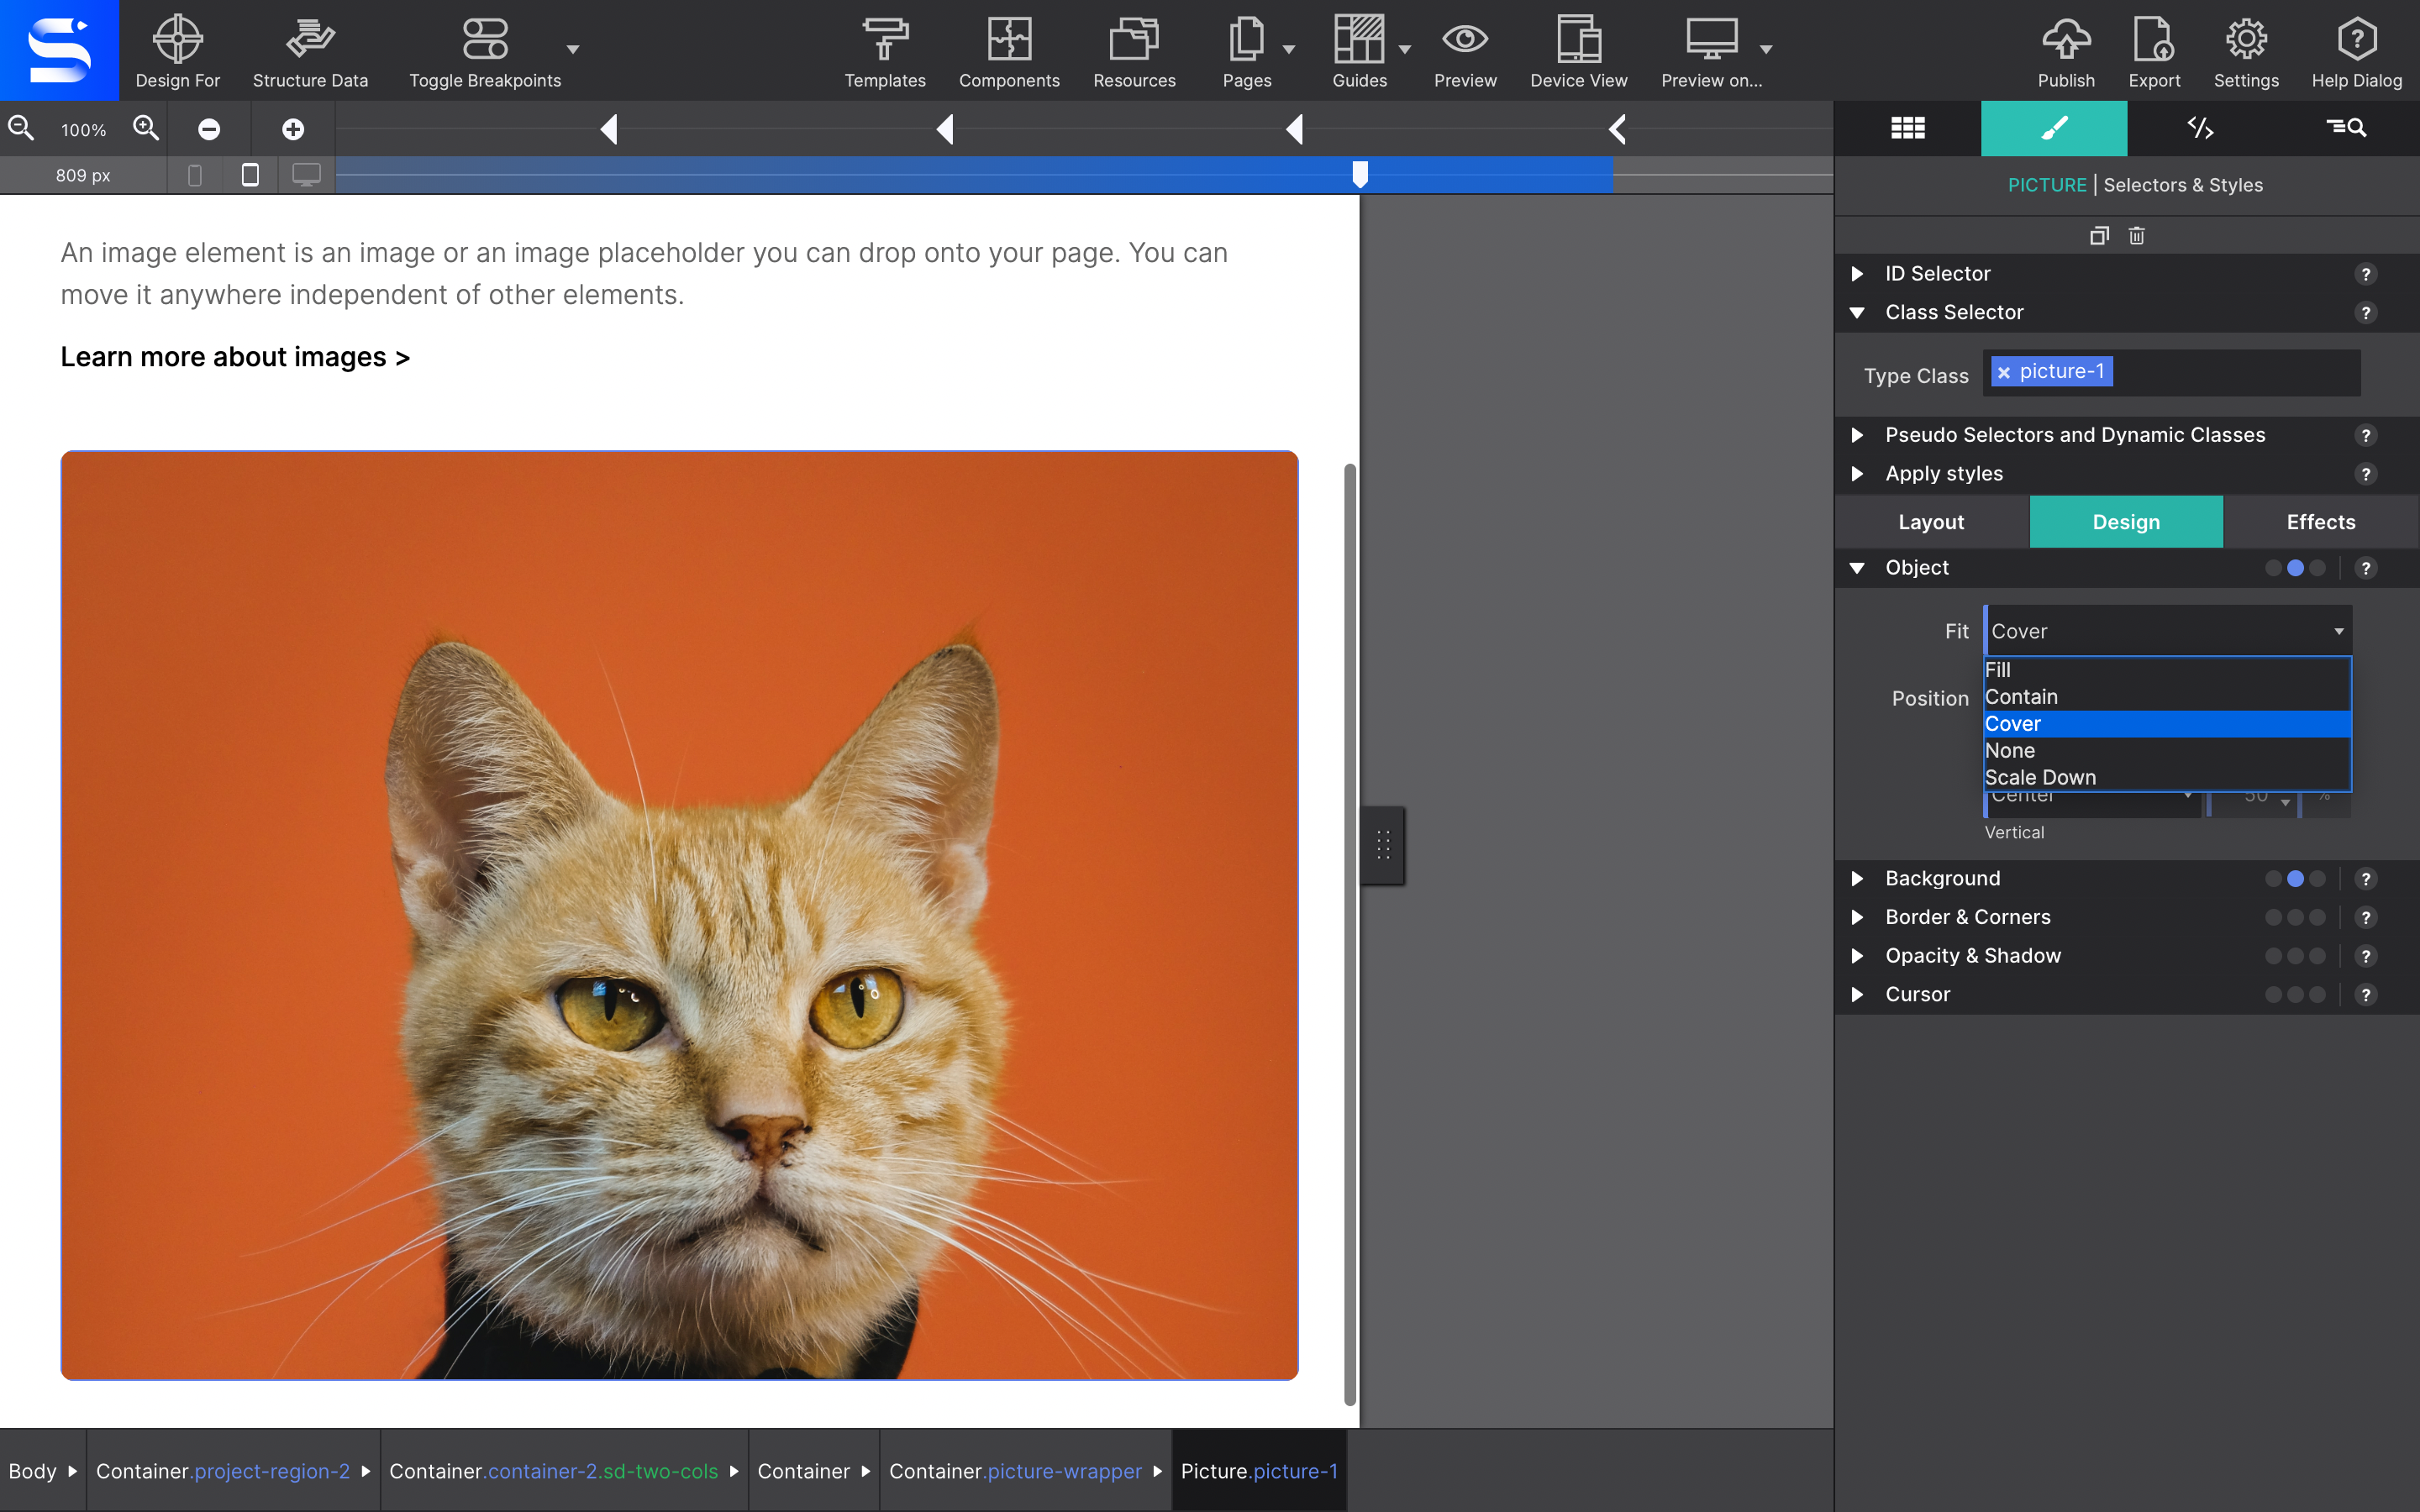The width and height of the screenshot is (2420, 1512).
Task: Select the first state dot for Background
Action: tap(2273, 879)
